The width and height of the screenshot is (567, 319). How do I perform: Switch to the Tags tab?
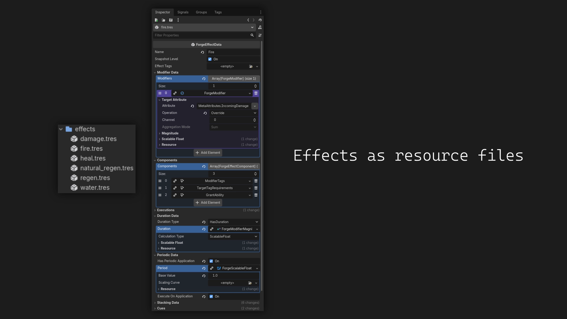(218, 12)
